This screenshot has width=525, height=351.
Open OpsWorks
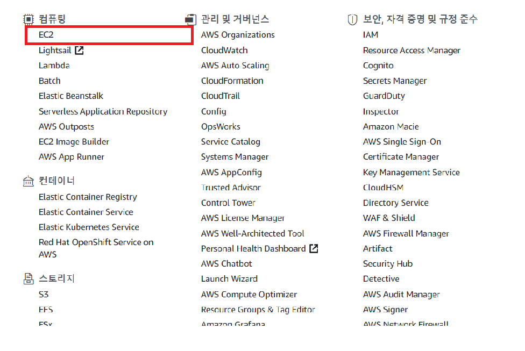[221, 127]
